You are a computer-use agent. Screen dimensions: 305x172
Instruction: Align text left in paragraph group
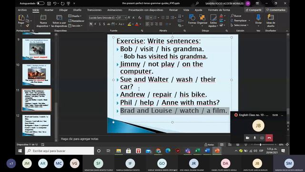[x=147, y=24]
